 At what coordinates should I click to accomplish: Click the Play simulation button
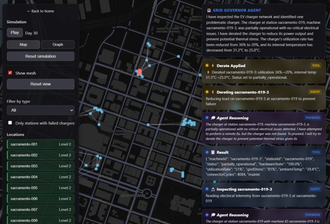click(x=15, y=33)
